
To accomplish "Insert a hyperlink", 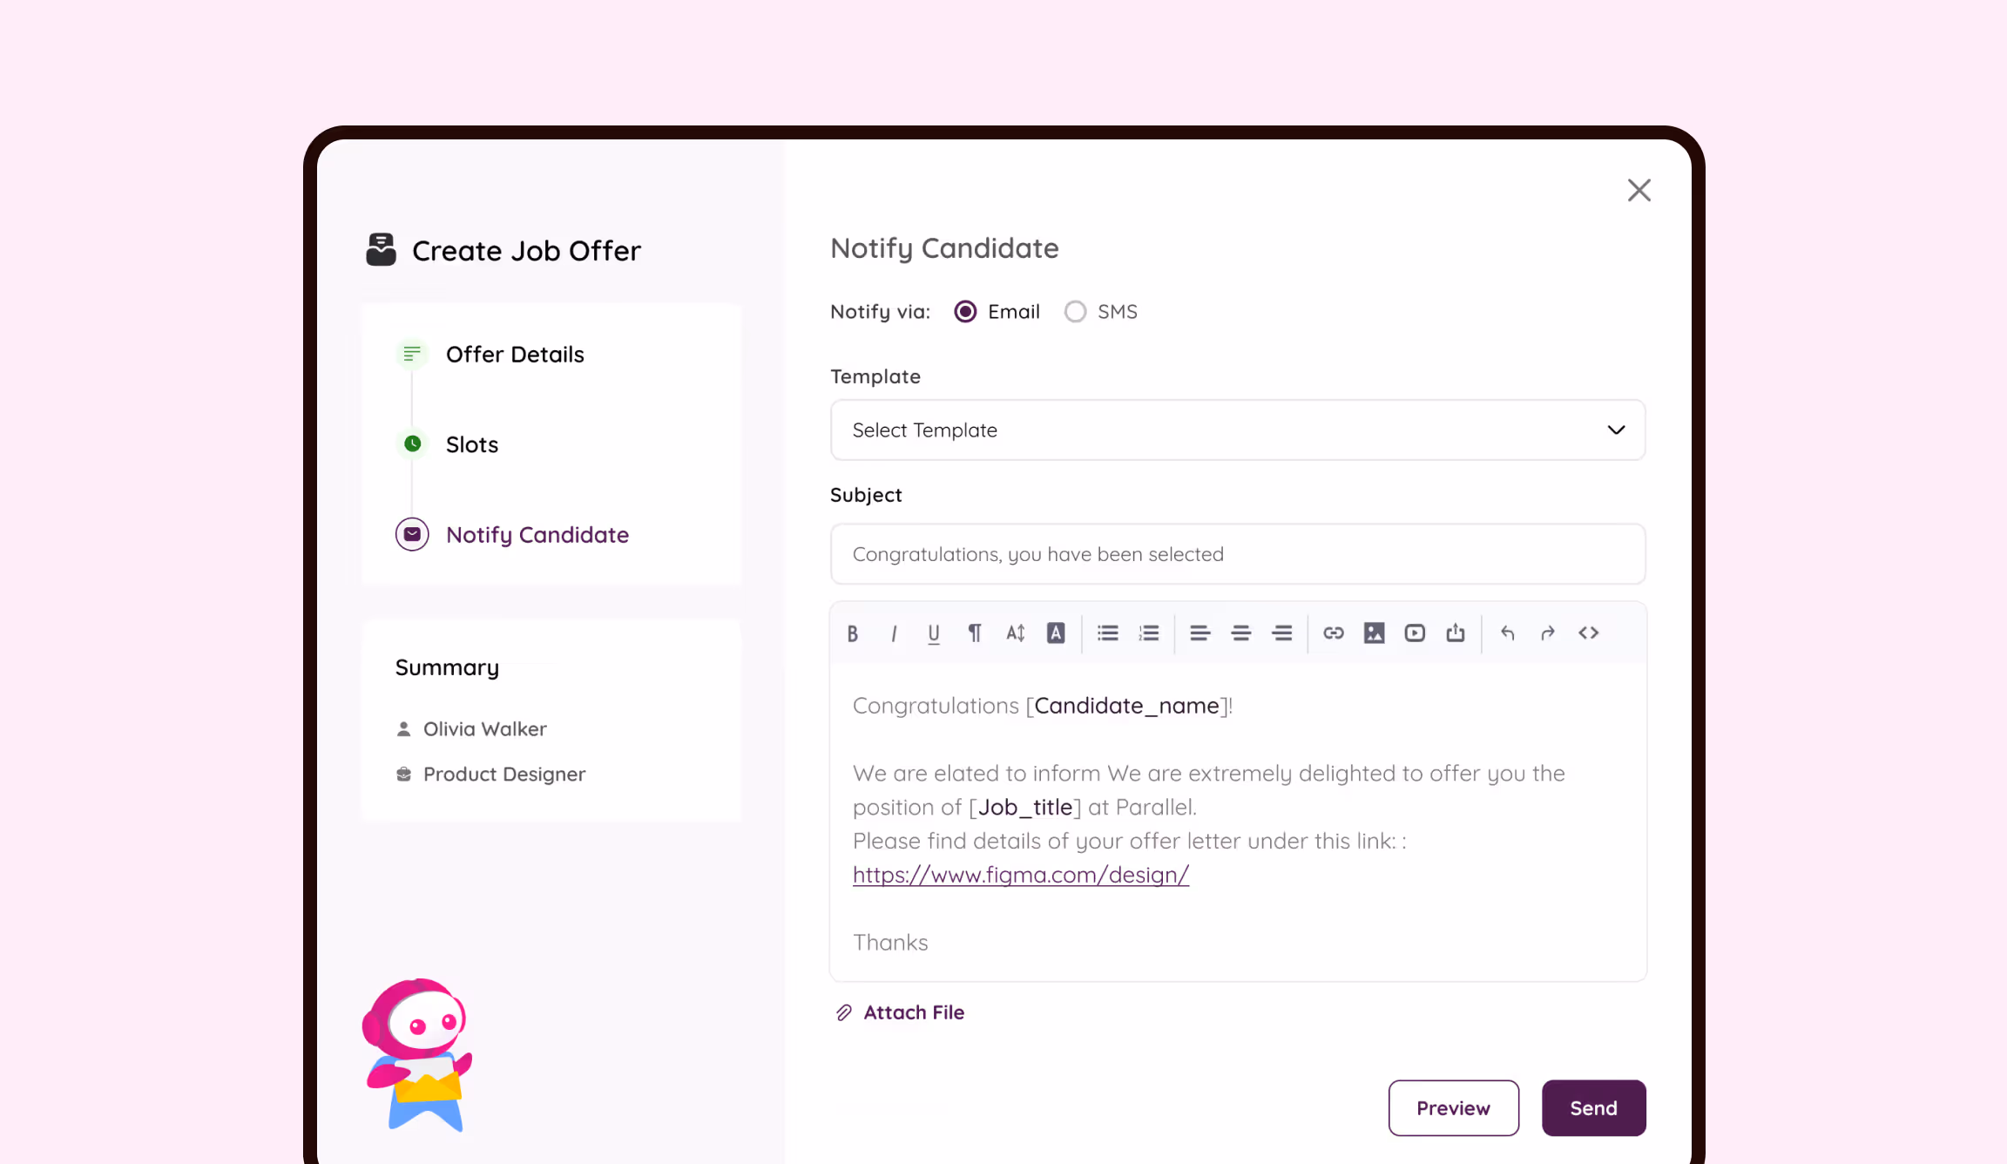I will 1334,633.
